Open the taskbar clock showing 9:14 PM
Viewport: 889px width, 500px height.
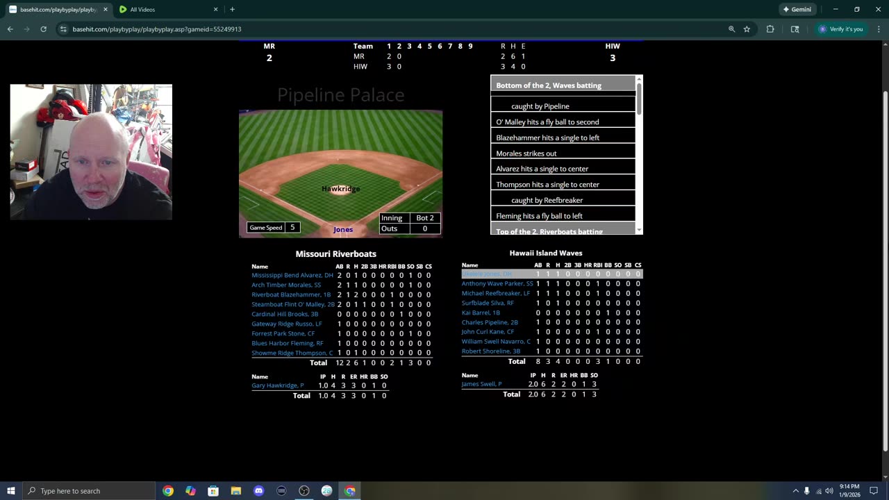pyautogui.click(x=850, y=491)
